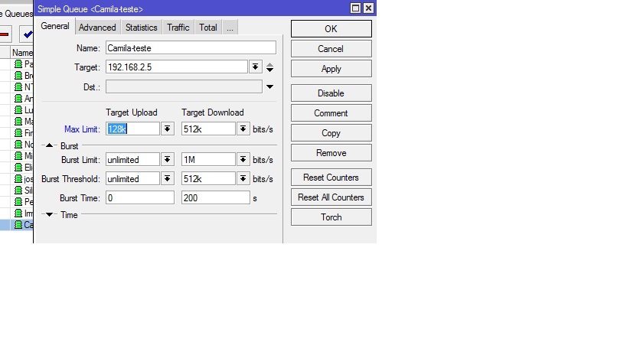Viewport: 627px width, 352px height.
Task: Click the blue checkmark enable icon in toolbar
Action: tap(28, 34)
